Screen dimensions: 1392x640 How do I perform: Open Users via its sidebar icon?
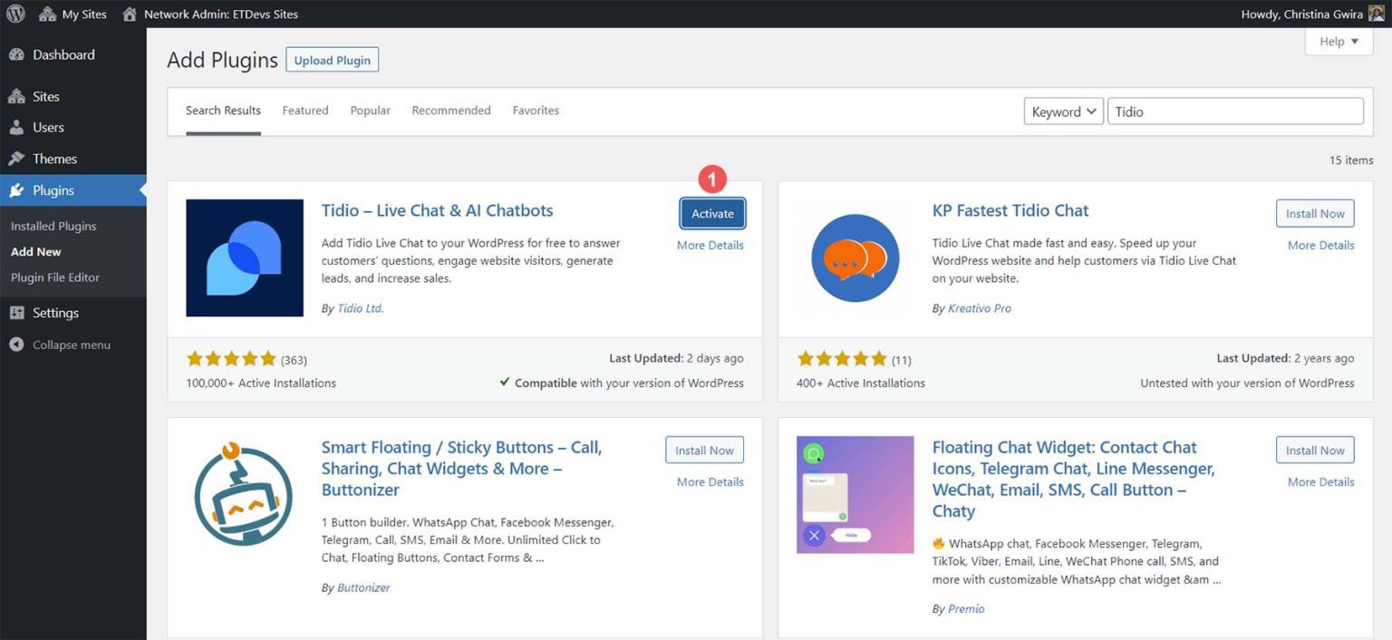point(18,128)
